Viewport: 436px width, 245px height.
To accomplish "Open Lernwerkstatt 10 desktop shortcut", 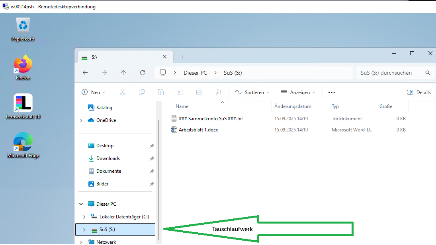I will pos(23,103).
